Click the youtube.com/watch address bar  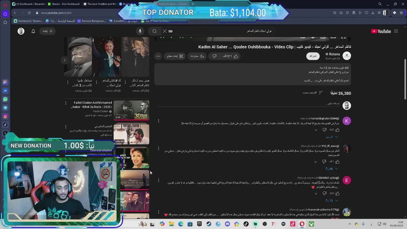56,13
